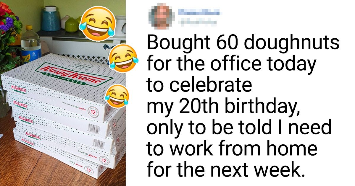Click 'Contains a dozen smiles' box text

pyautogui.click(x=74, y=105)
